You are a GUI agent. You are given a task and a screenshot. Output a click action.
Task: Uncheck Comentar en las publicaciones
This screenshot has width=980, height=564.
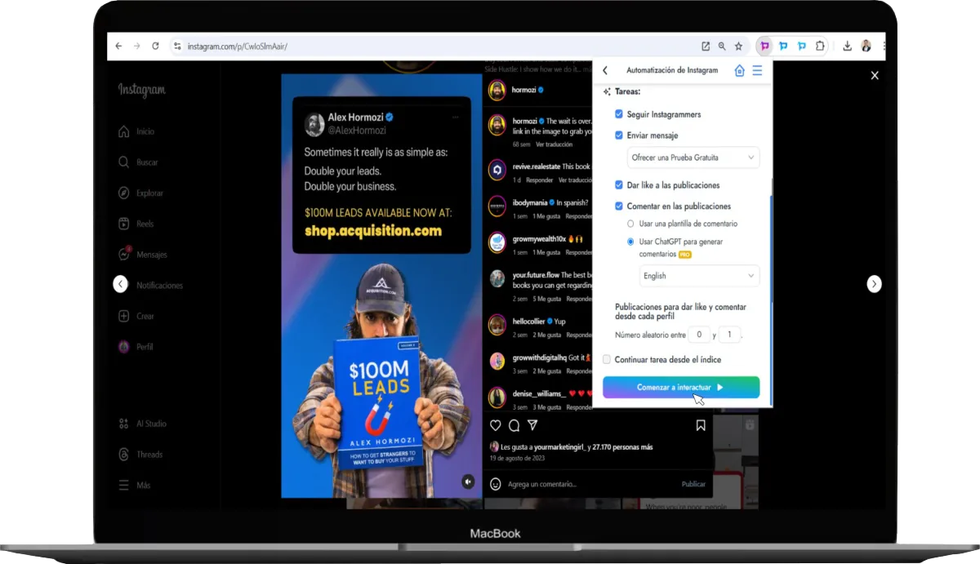619,207
